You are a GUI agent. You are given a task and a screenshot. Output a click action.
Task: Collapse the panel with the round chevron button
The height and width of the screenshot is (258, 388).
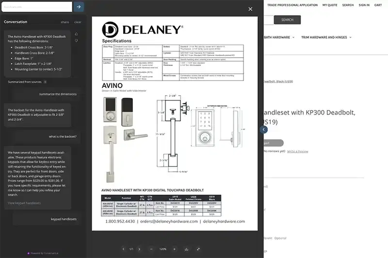264,129
